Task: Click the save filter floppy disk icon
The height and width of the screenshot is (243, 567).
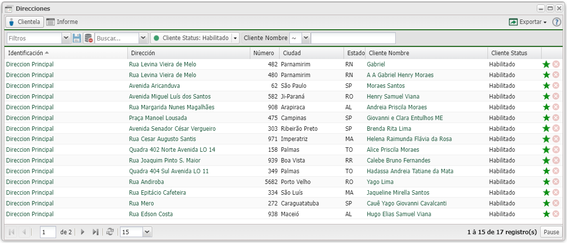Action: tap(77, 38)
